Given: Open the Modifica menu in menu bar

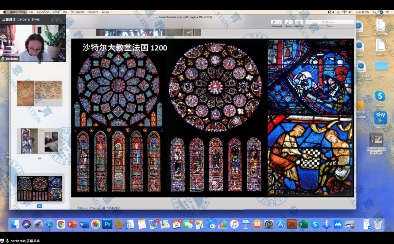Looking at the screenshot, I should [43, 12].
